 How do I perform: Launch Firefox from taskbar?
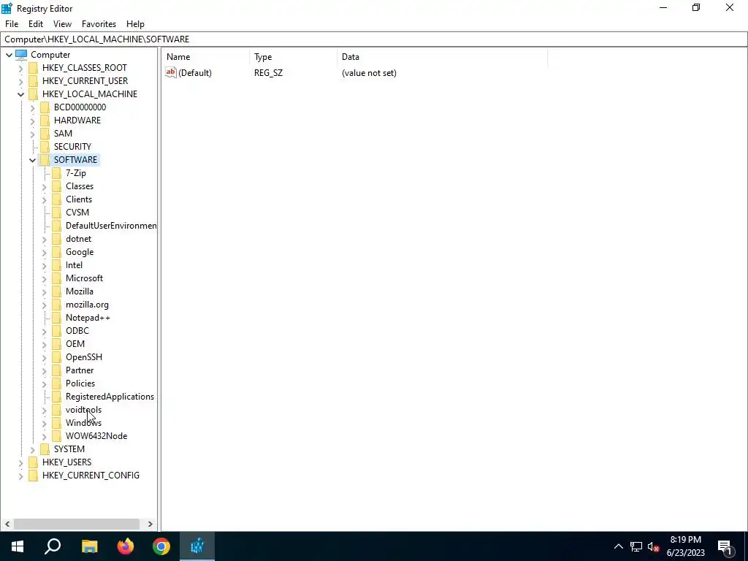[x=126, y=546]
